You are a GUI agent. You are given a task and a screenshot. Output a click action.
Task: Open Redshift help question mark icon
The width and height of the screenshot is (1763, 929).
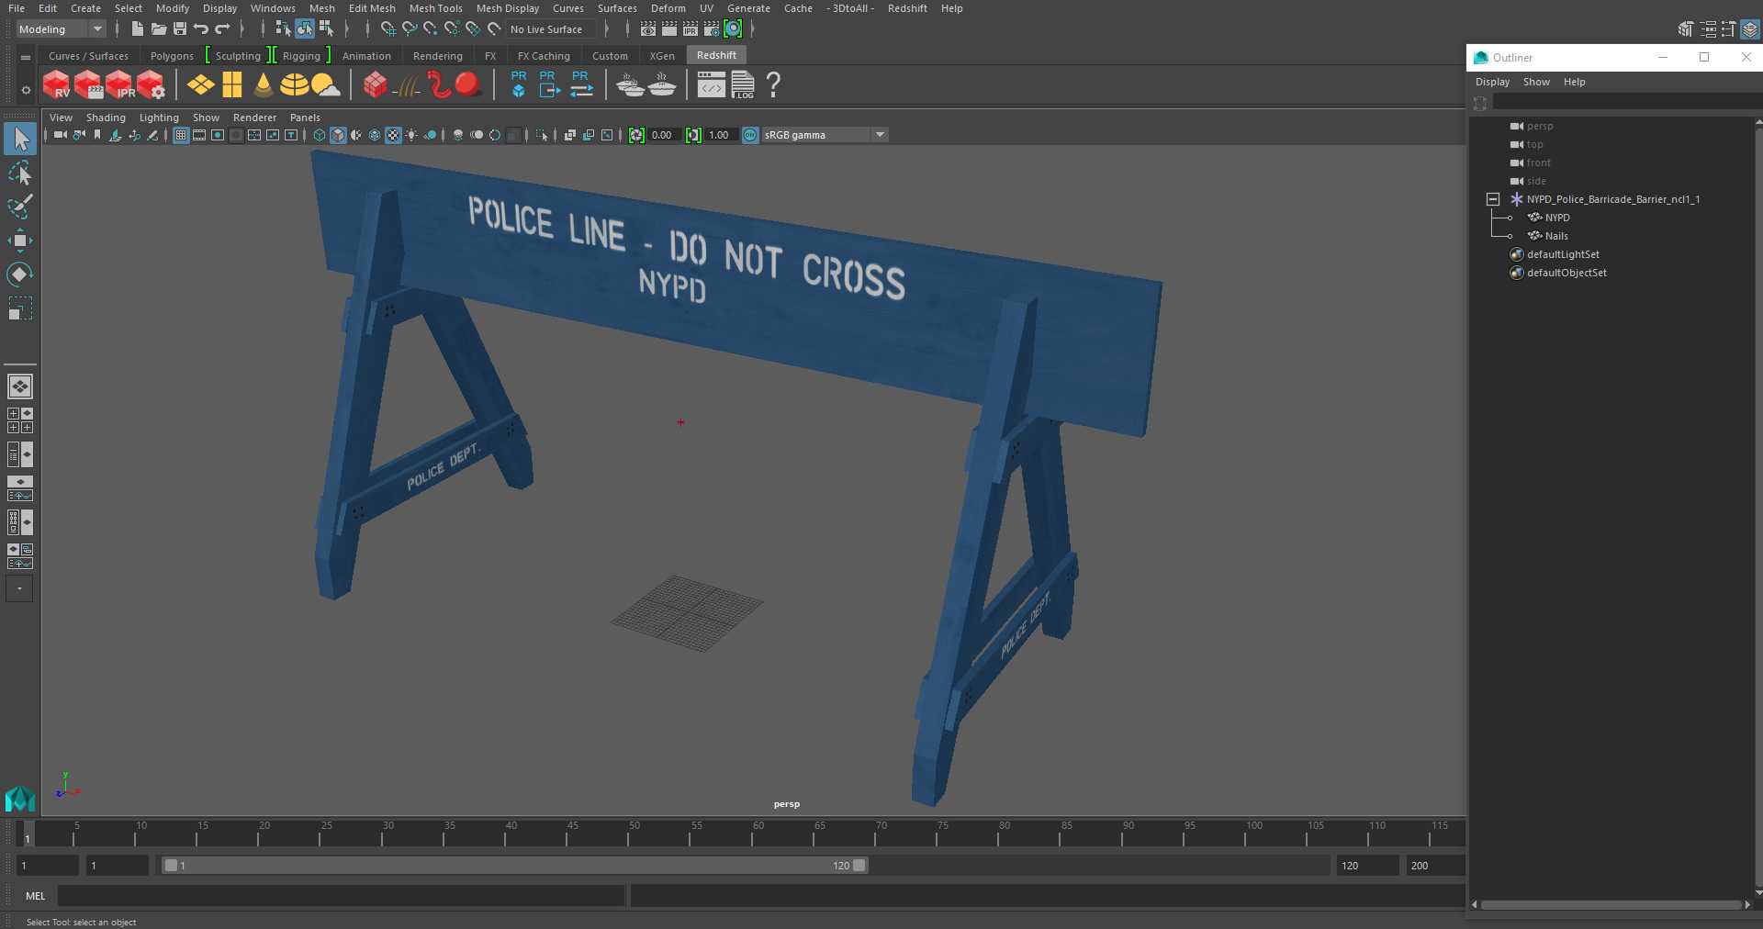773,85
